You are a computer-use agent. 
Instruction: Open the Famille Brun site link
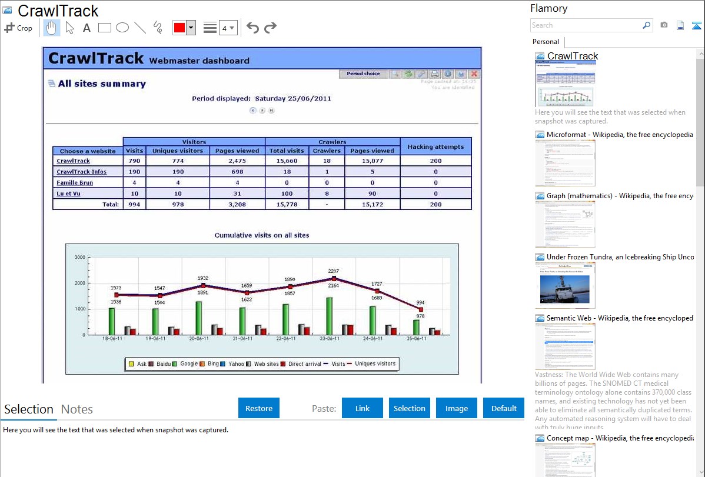pos(75,182)
